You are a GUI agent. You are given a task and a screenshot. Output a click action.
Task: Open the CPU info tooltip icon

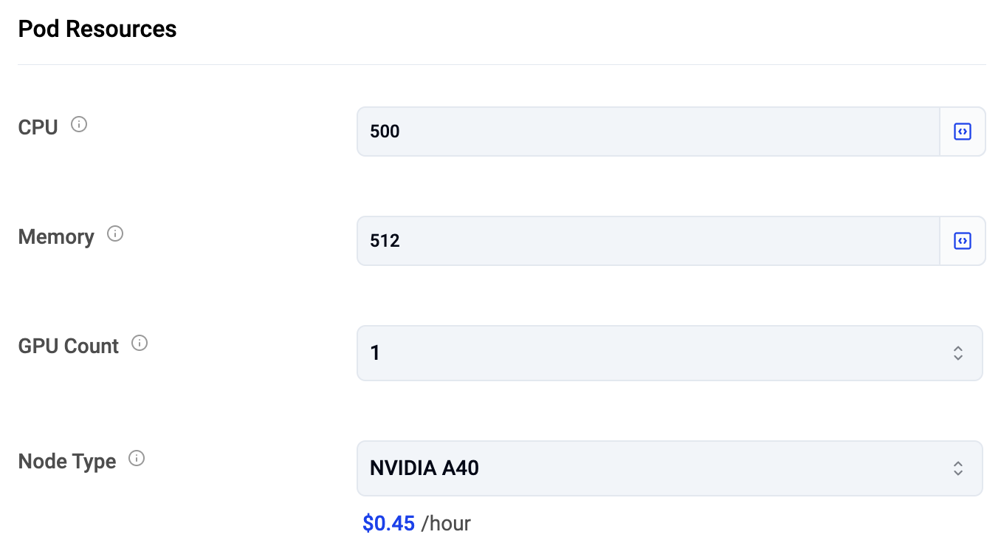pyautogui.click(x=79, y=125)
